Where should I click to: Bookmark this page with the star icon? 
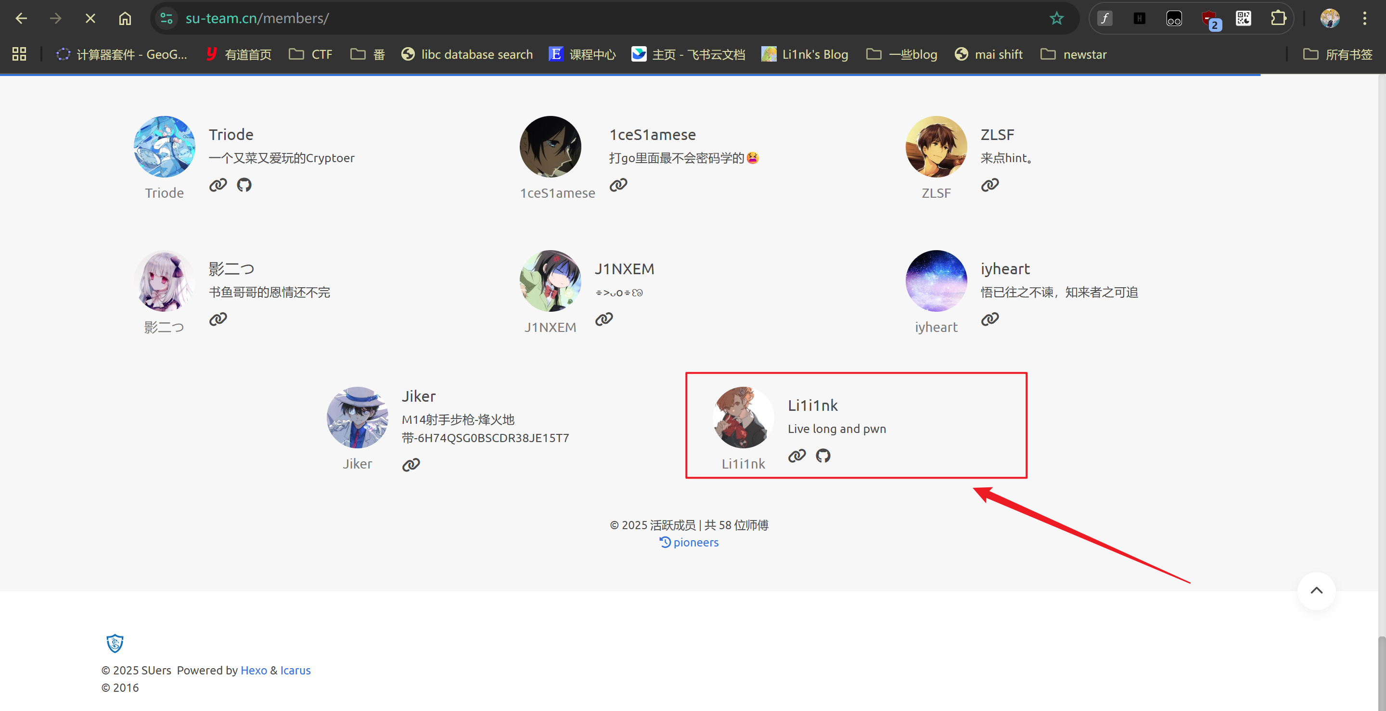pyautogui.click(x=1056, y=18)
